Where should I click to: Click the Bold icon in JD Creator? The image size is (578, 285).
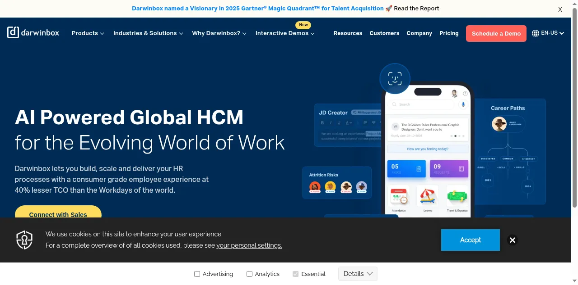coord(322,122)
